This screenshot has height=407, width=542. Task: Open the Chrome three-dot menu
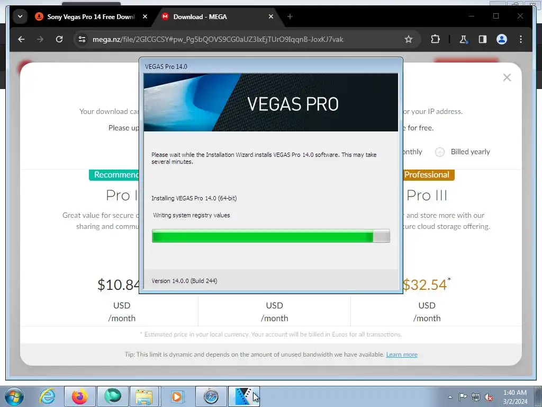[x=521, y=39]
